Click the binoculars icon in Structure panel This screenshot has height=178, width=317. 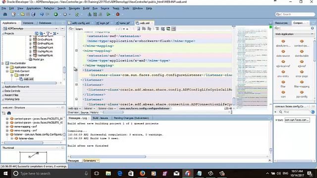click(9, 113)
